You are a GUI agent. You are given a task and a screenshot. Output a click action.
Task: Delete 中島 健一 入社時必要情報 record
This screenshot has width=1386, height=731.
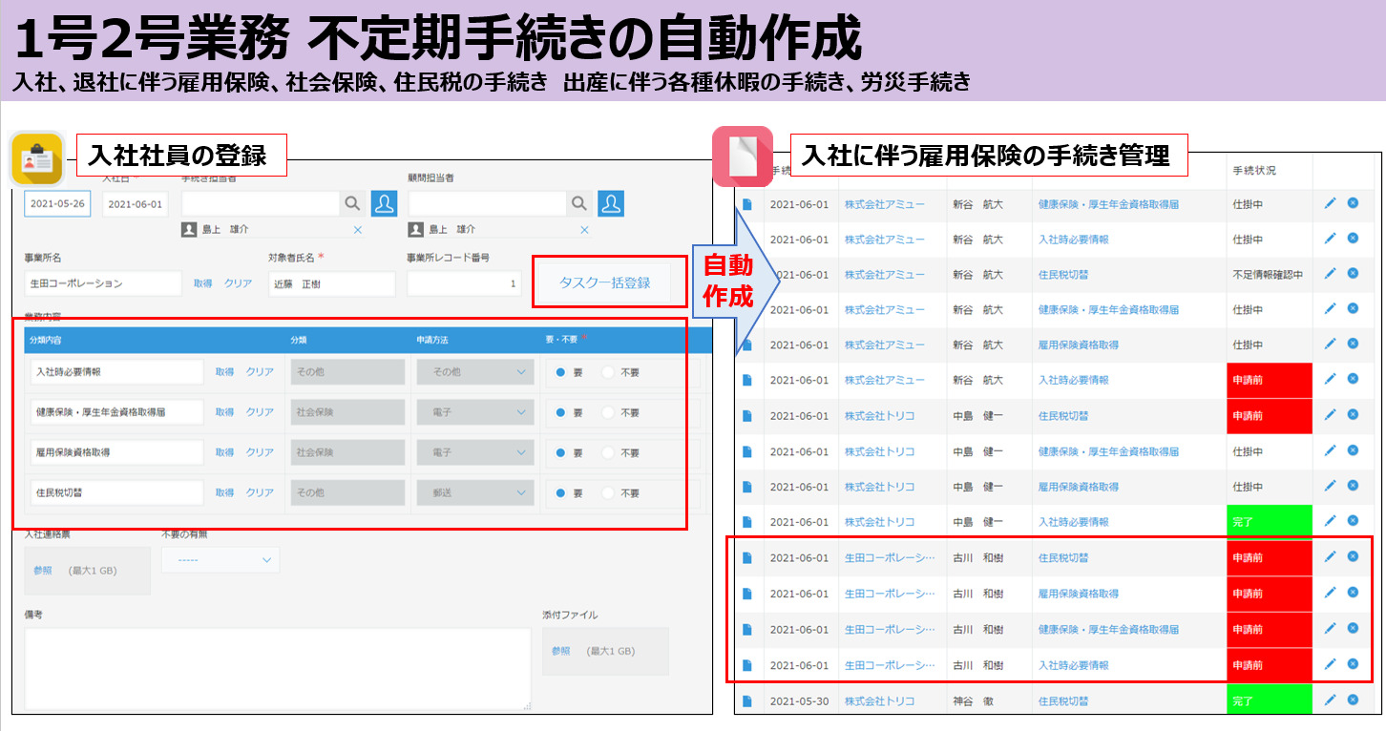1353,521
